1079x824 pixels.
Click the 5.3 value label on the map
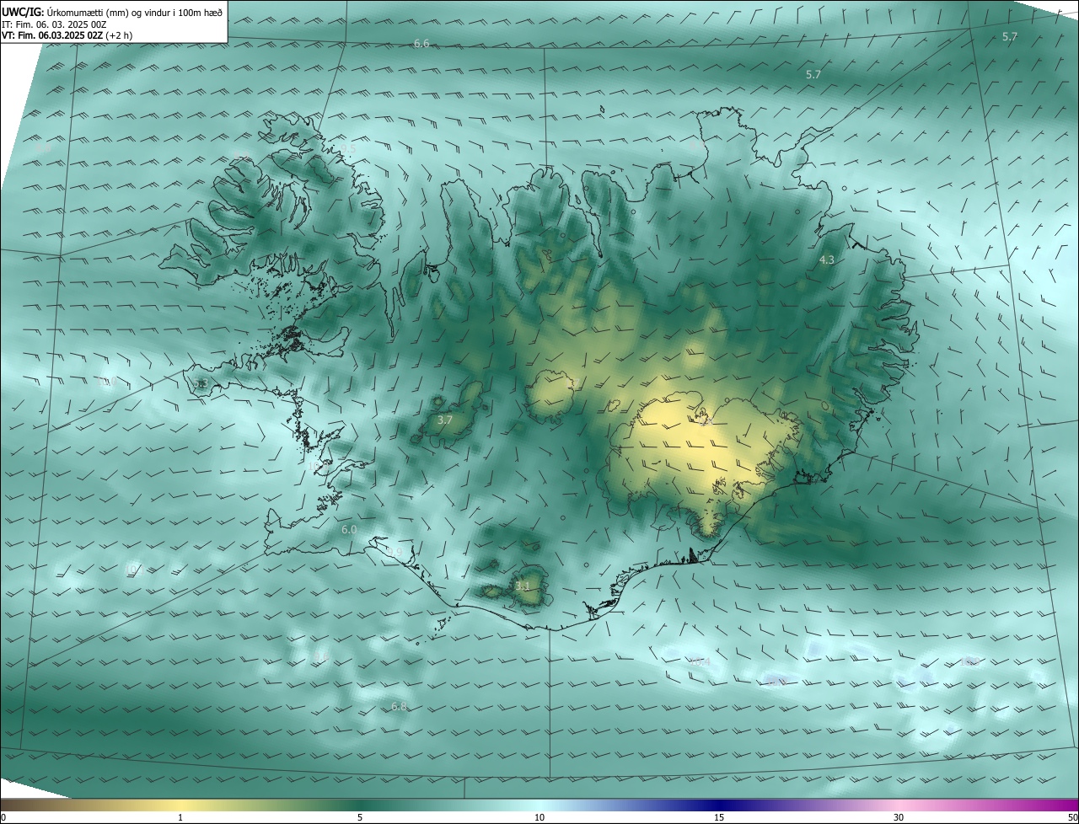tap(200, 383)
